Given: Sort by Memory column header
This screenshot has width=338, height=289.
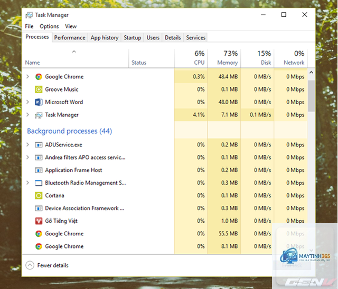Looking at the screenshot, I should coord(224,58).
